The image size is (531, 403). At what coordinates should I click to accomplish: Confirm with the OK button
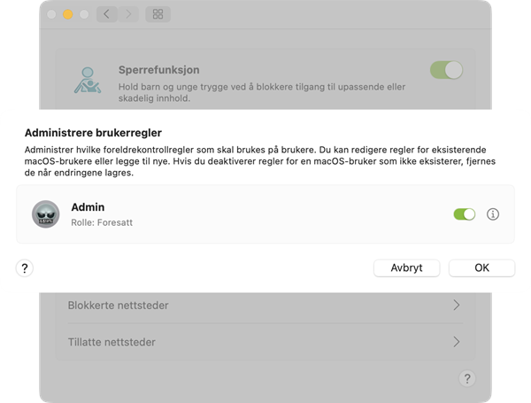[481, 267]
